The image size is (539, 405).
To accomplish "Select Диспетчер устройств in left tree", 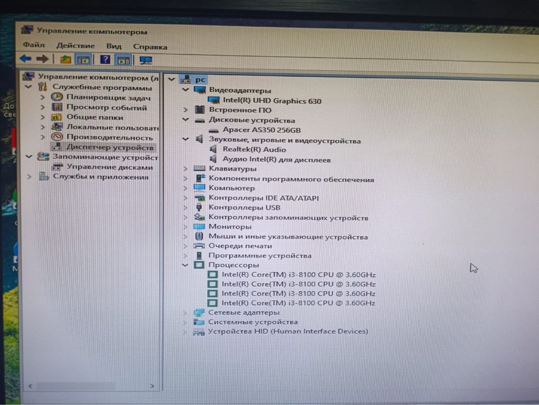I will 110,147.
